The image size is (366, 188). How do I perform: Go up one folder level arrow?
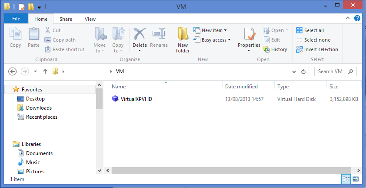pos(45,71)
